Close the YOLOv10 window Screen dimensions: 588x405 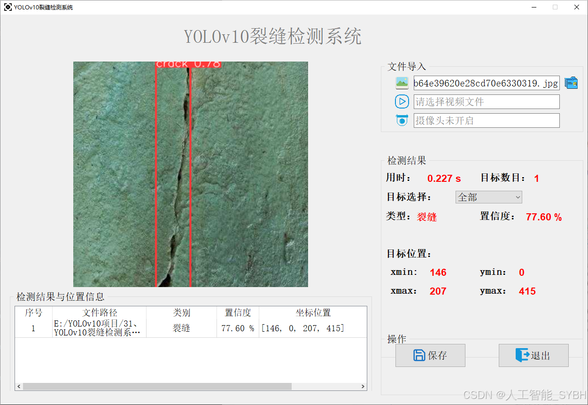pos(577,8)
